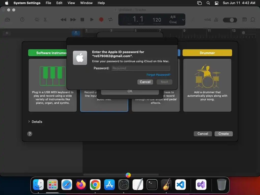
Task: Click bar 11 on the timeline ruler
Action: 209,31
